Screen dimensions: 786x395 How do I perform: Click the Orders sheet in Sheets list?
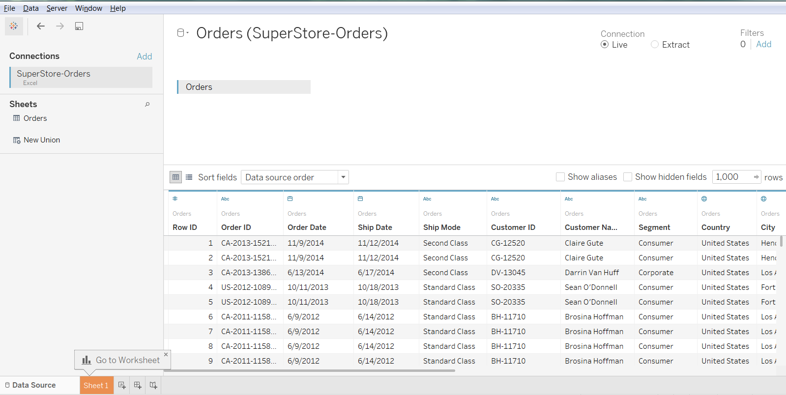tap(35, 118)
